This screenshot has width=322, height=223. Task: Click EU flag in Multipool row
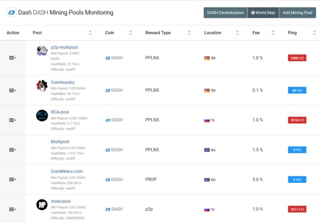pos(207,150)
